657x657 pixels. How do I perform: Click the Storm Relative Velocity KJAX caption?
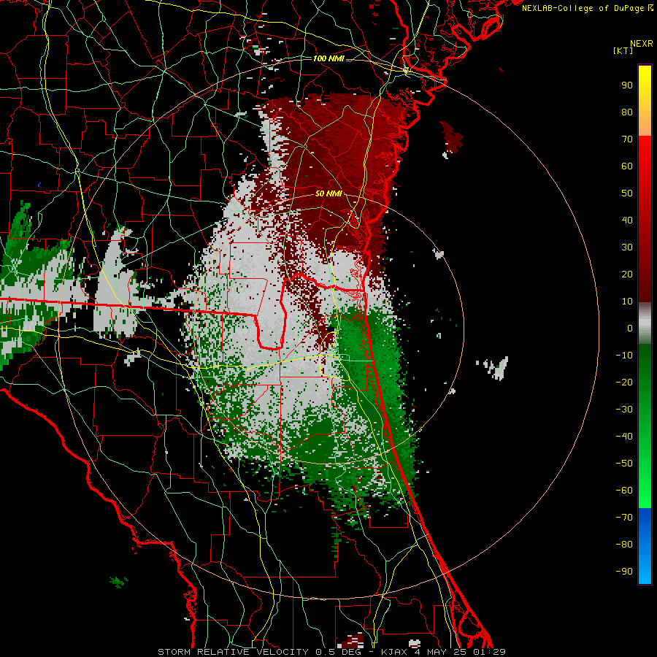[331, 652]
